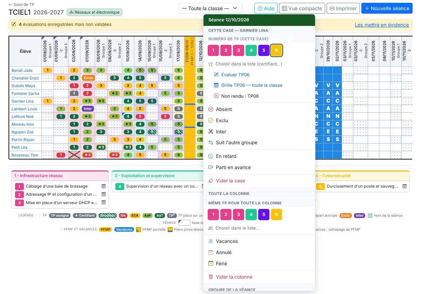Mark the student En retard
The width and height of the screenshot is (421, 294).
pyautogui.click(x=259, y=156)
